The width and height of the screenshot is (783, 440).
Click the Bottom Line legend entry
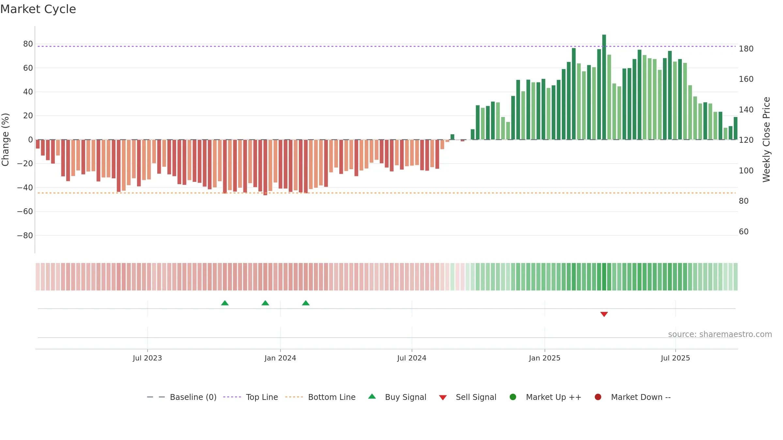320,397
